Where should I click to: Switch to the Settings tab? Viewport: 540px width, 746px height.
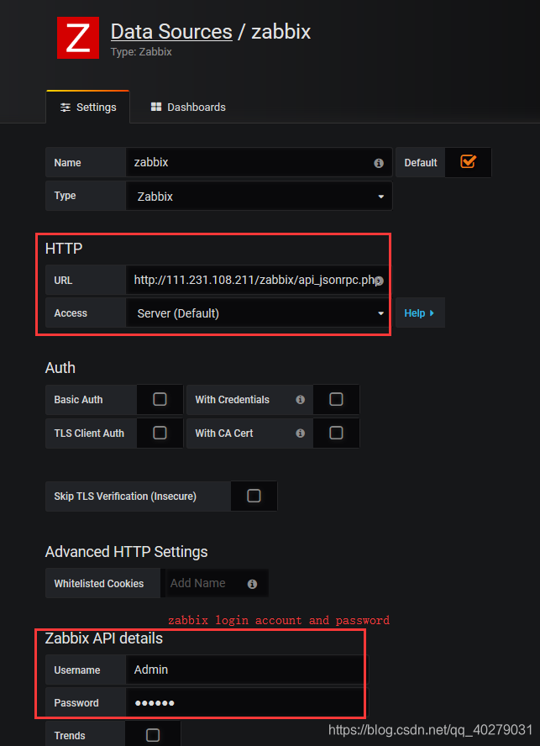coord(88,107)
